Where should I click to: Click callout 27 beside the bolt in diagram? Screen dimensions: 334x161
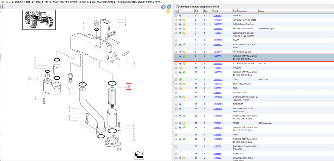point(35,99)
